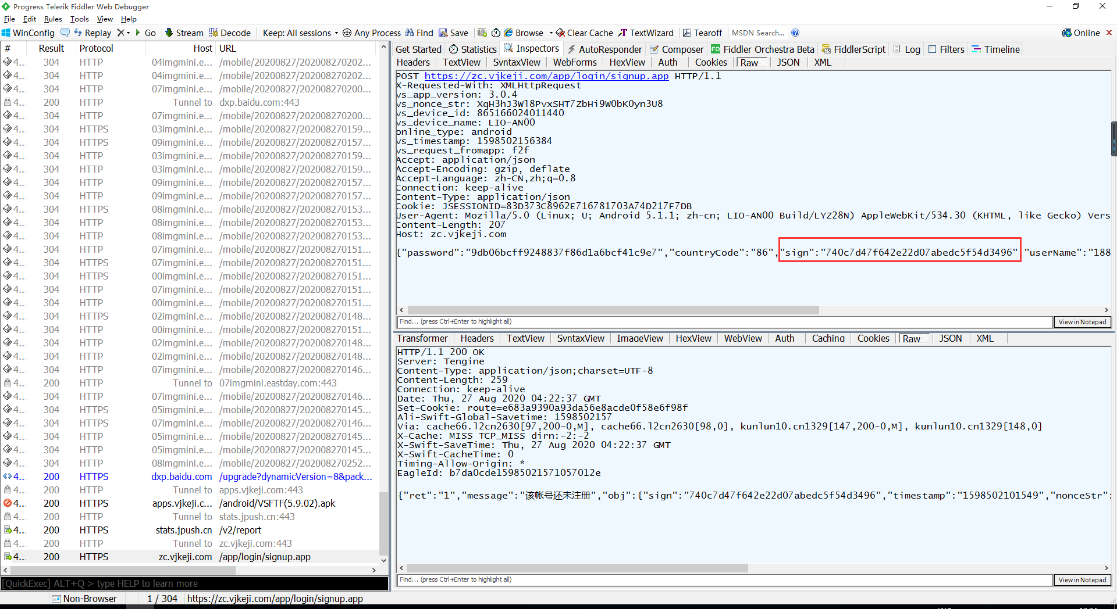Screen dimensions: 1117x609
Task: Select the response Transformer tab
Action: (422, 338)
